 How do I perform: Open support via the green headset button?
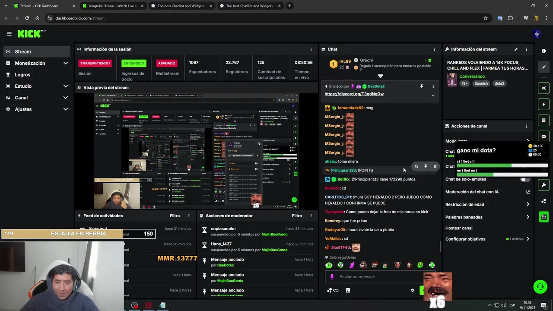click(540, 286)
